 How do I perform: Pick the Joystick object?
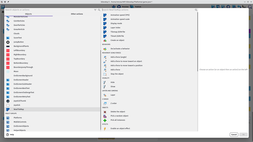pyautogui.click(x=52, y=105)
